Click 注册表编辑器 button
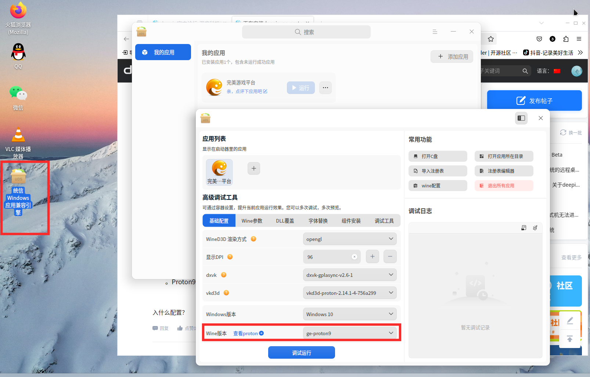This screenshot has width=590, height=377. coord(504,171)
